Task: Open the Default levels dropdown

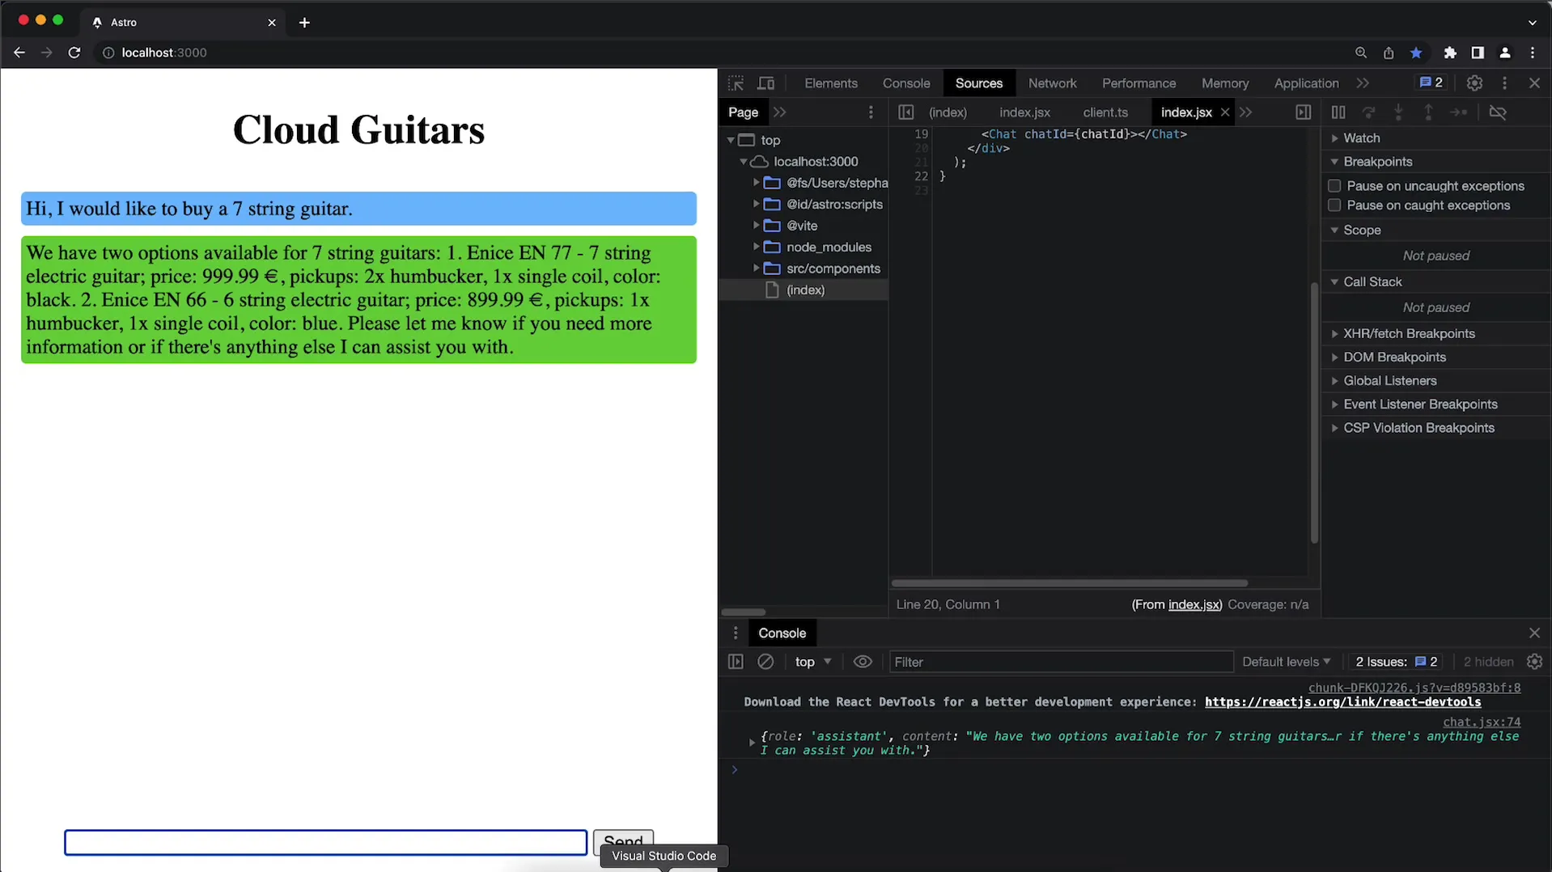Action: tap(1286, 662)
